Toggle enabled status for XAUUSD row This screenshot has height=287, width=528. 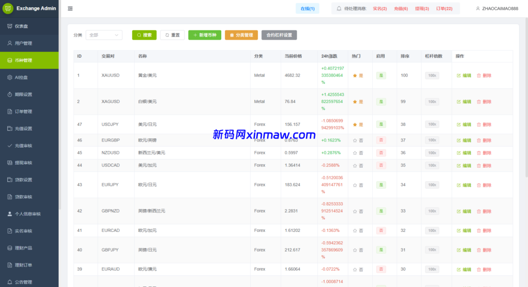[381, 75]
